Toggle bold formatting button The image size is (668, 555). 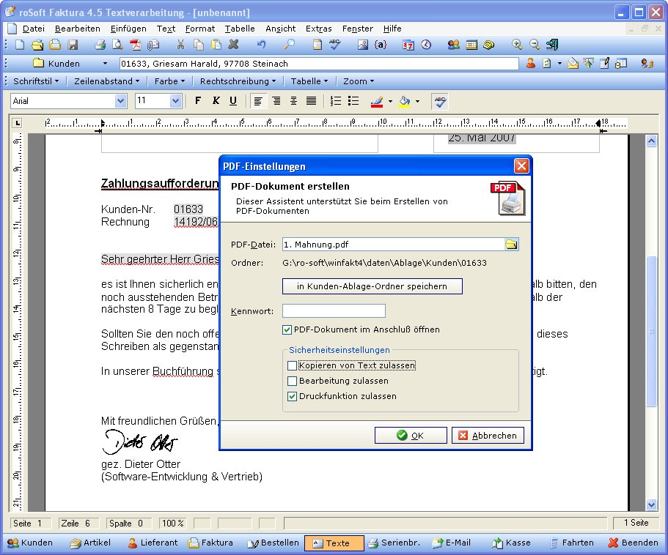[198, 101]
